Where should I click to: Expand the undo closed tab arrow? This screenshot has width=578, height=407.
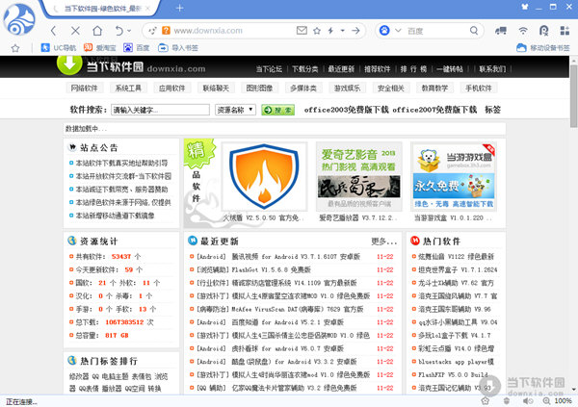point(129,31)
